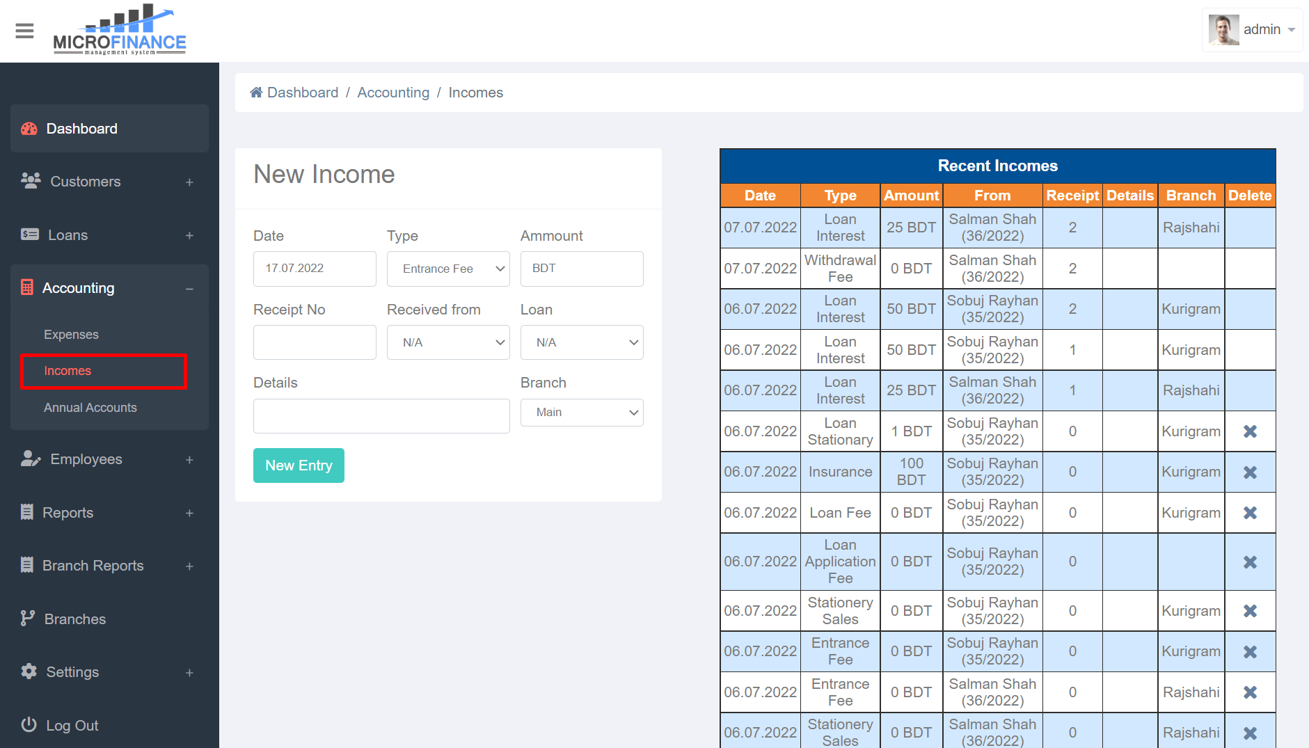Collapse the Accounting submenu minus

[189, 289]
